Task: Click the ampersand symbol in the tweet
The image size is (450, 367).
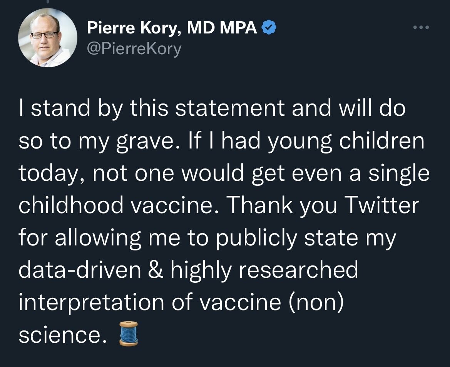Action: pos(156,270)
